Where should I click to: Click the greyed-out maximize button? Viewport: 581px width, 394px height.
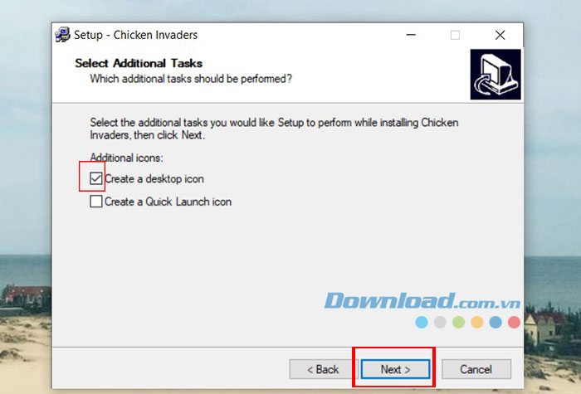(455, 35)
